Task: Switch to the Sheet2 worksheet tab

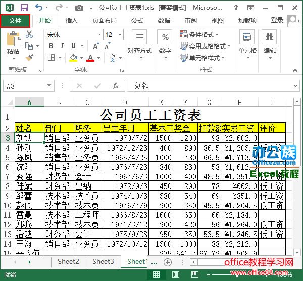Action: (68, 261)
